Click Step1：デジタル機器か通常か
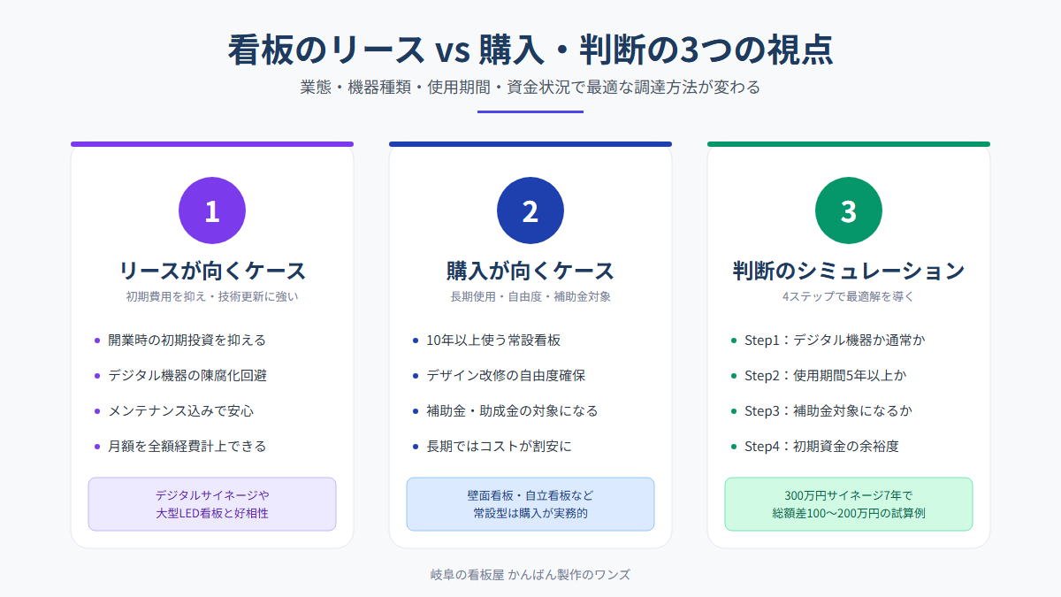 (835, 340)
